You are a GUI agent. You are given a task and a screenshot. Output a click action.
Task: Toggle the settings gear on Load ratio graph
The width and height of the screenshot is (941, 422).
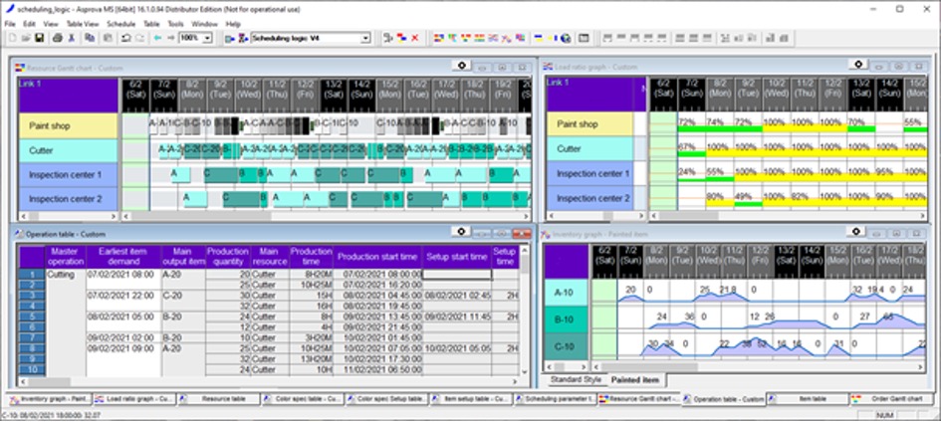click(856, 66)
